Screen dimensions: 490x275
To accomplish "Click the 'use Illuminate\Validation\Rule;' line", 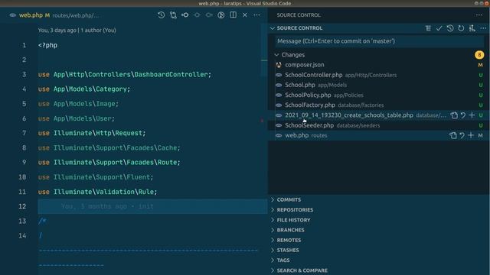I will click(97, 192).
